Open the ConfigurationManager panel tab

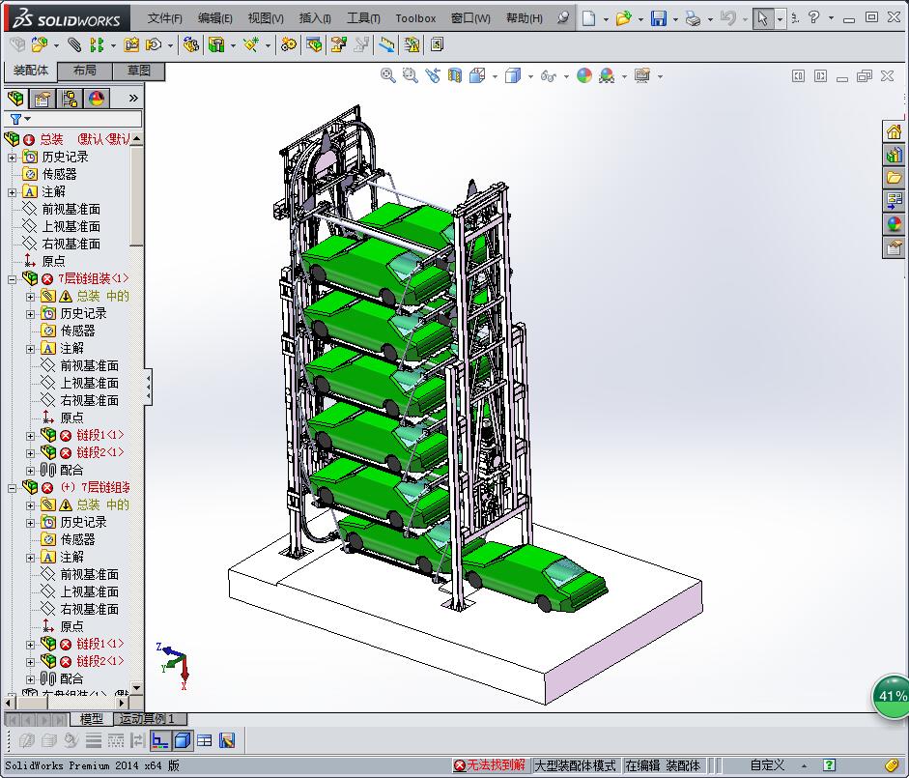click(x=70, y=99)
